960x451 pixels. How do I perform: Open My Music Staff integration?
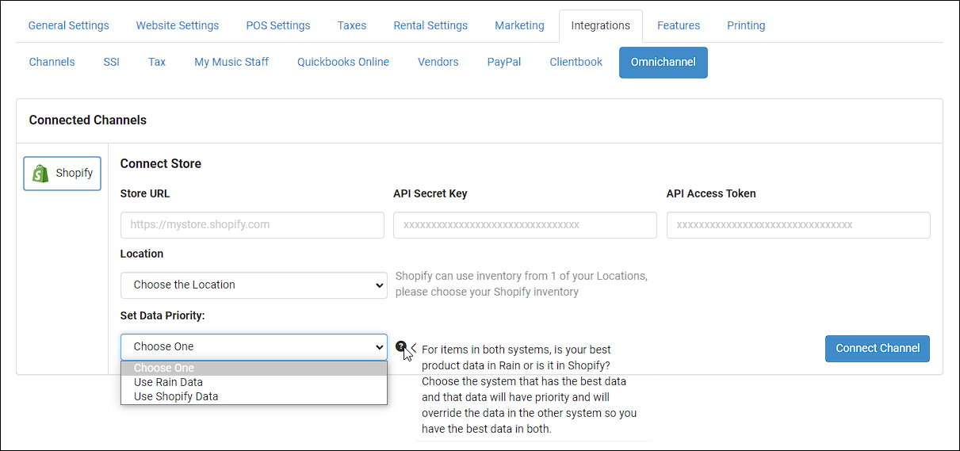coord(231,62)
